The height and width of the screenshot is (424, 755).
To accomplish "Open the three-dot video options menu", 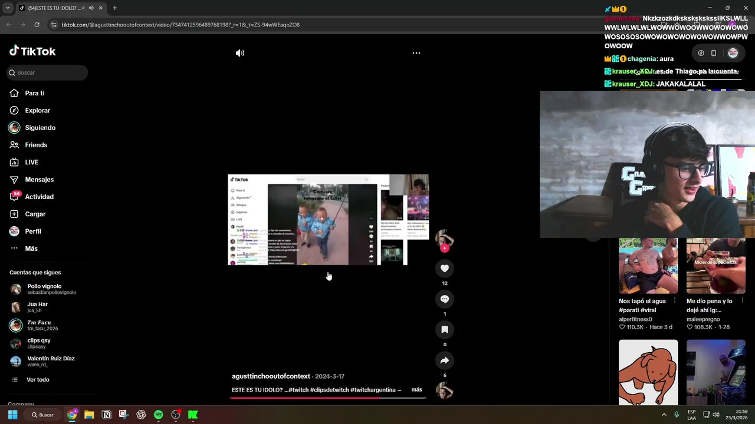I will point(416,53).
